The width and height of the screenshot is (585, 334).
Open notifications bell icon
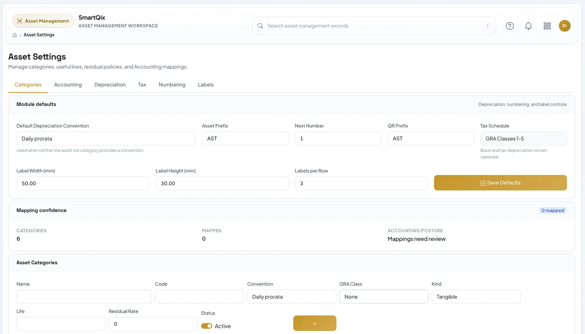(528, 26)
